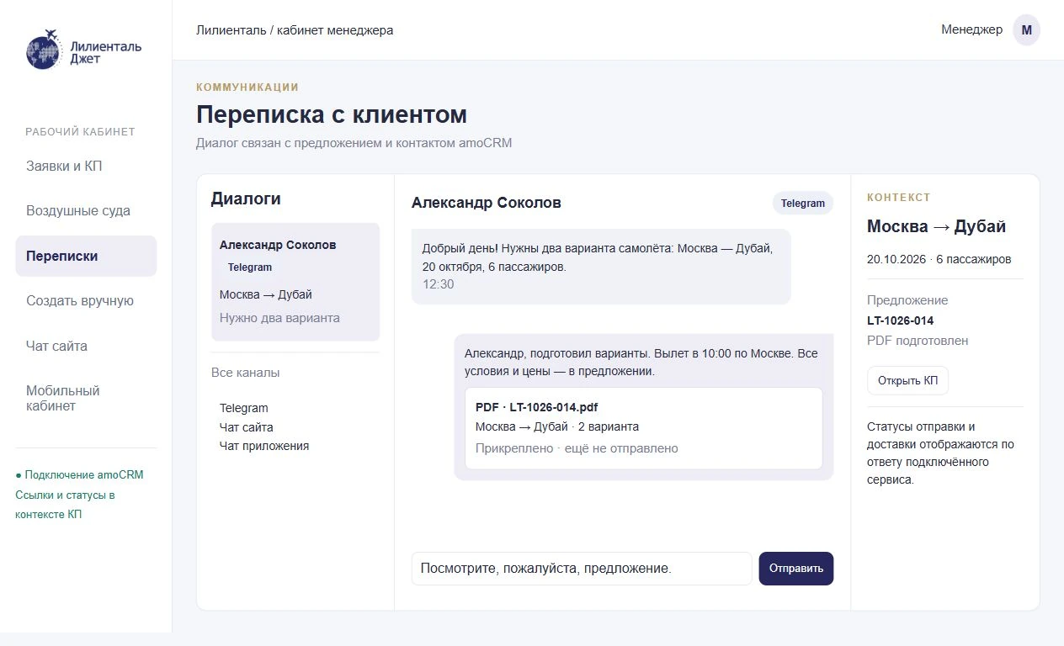Image resolution: width=1064 pixels, height=646 pixels.
Task: Select «Переписки» sidebar item
Action: pos(86,256)
